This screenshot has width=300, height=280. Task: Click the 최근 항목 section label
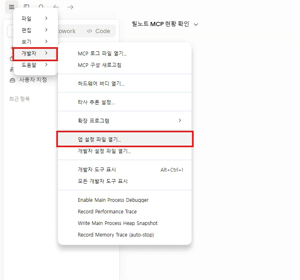coord(19,99)
